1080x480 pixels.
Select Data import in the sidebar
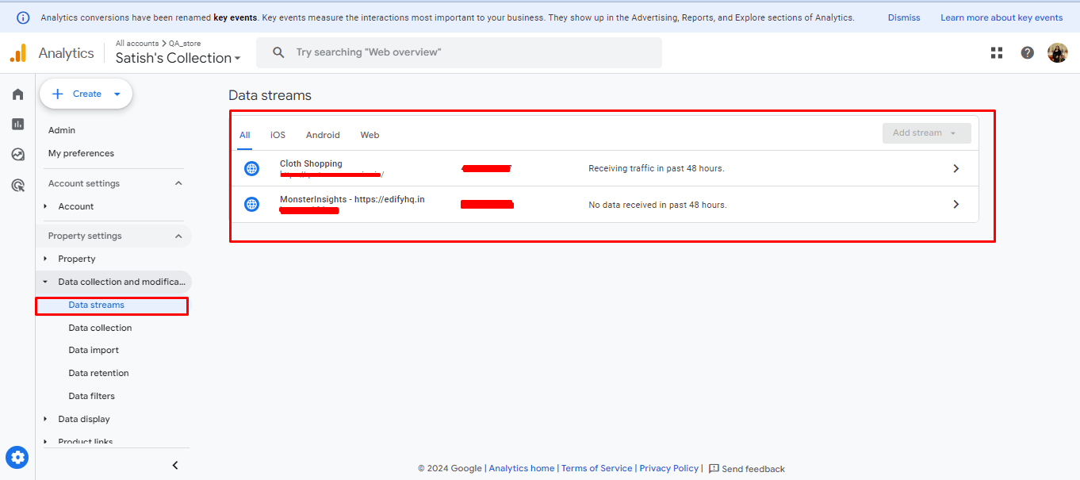coord(94,350)
